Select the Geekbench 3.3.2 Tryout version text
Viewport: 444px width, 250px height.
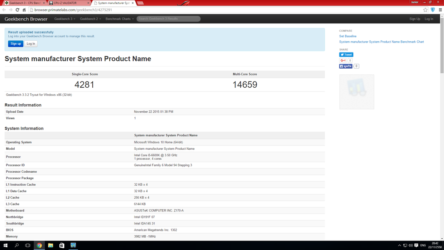tap(39, 95)
